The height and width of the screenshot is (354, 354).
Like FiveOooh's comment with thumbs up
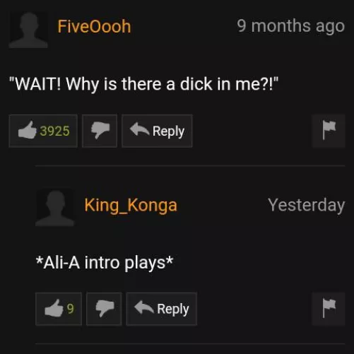click(x=43, y=131)
